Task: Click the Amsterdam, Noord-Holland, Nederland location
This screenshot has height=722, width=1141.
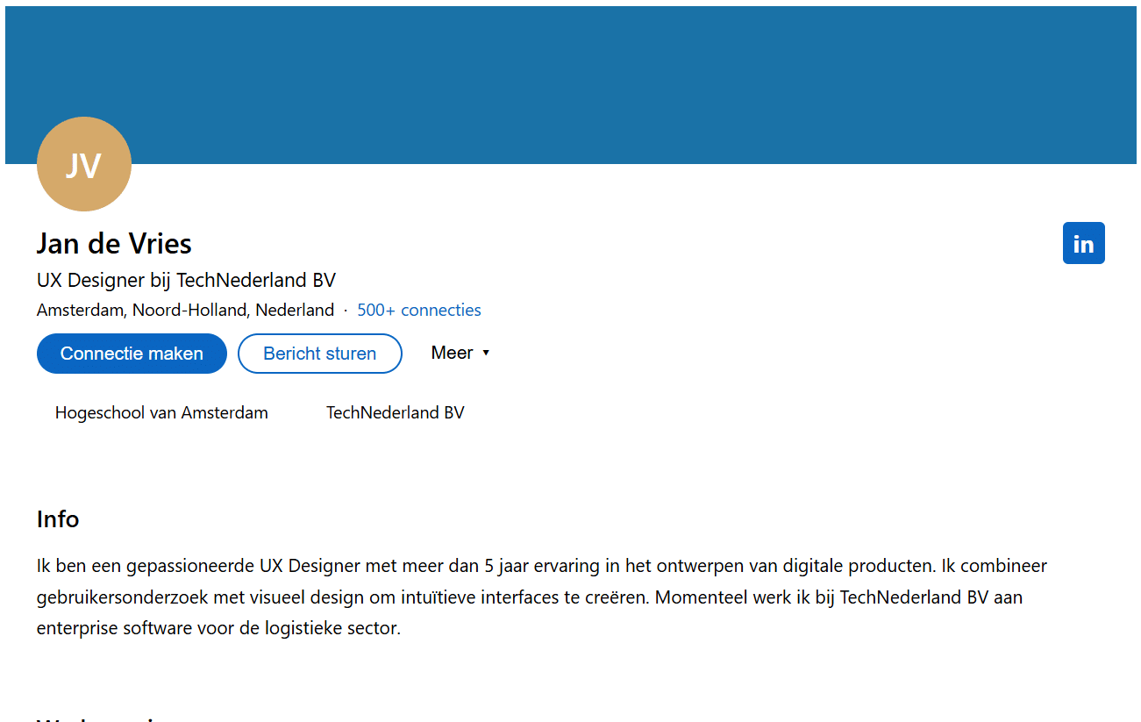Action: pyautogui.click(x=185, y=310)
